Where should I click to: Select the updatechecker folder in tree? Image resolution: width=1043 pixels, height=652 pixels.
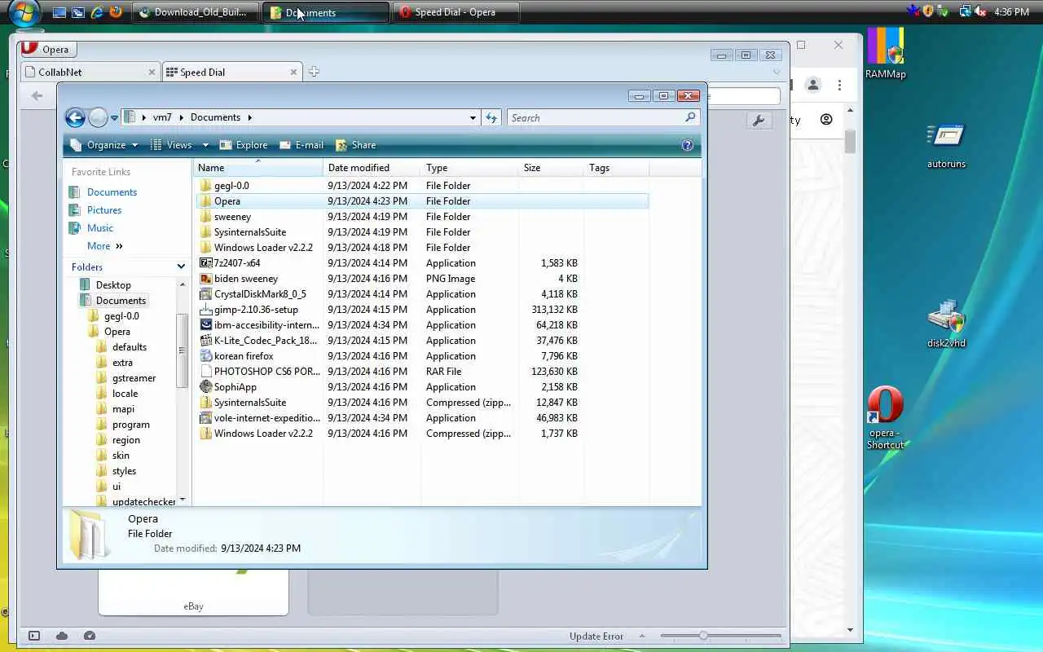(144, 502)
